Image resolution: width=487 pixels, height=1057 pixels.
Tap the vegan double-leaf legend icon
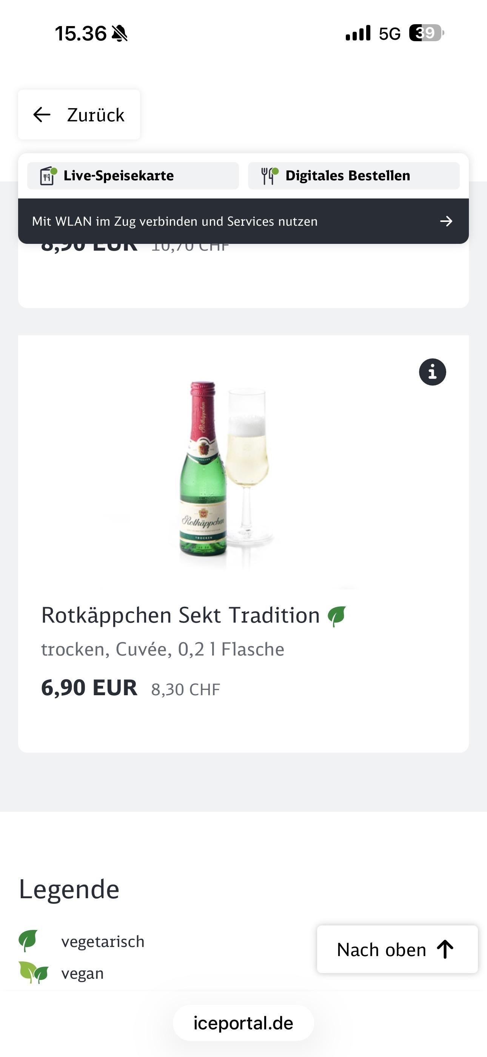[34, 972]
